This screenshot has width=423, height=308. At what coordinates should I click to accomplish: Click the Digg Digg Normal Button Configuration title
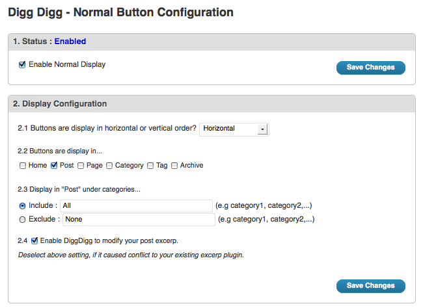(120, 12)
